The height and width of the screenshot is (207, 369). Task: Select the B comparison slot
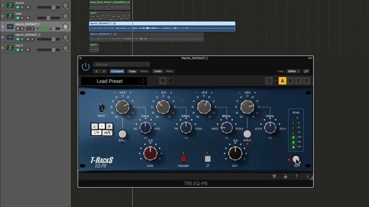(x=291, y=81)
